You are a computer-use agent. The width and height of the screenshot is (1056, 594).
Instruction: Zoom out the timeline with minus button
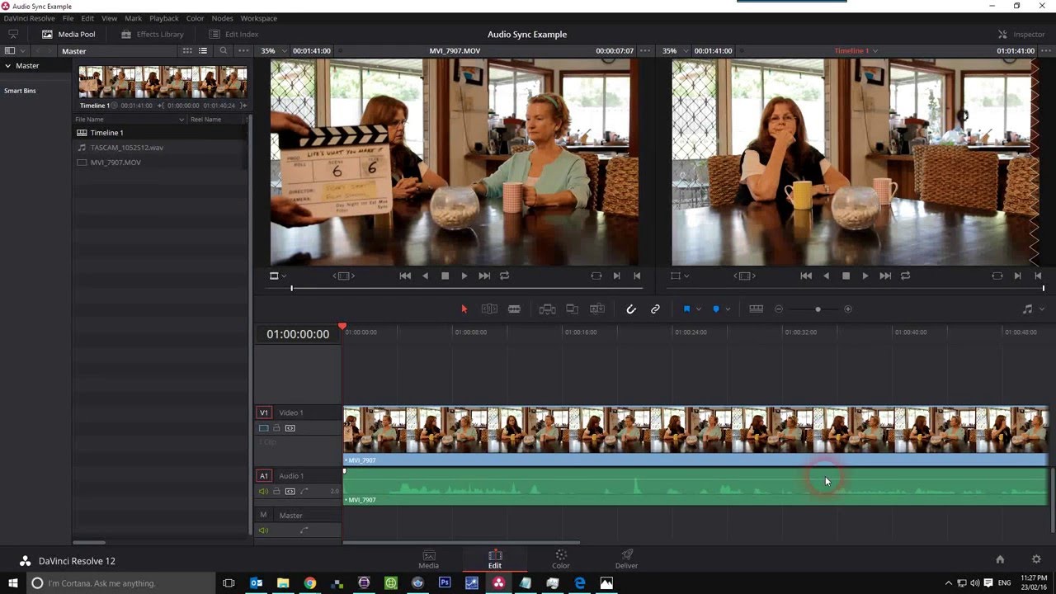coord(778,309)
